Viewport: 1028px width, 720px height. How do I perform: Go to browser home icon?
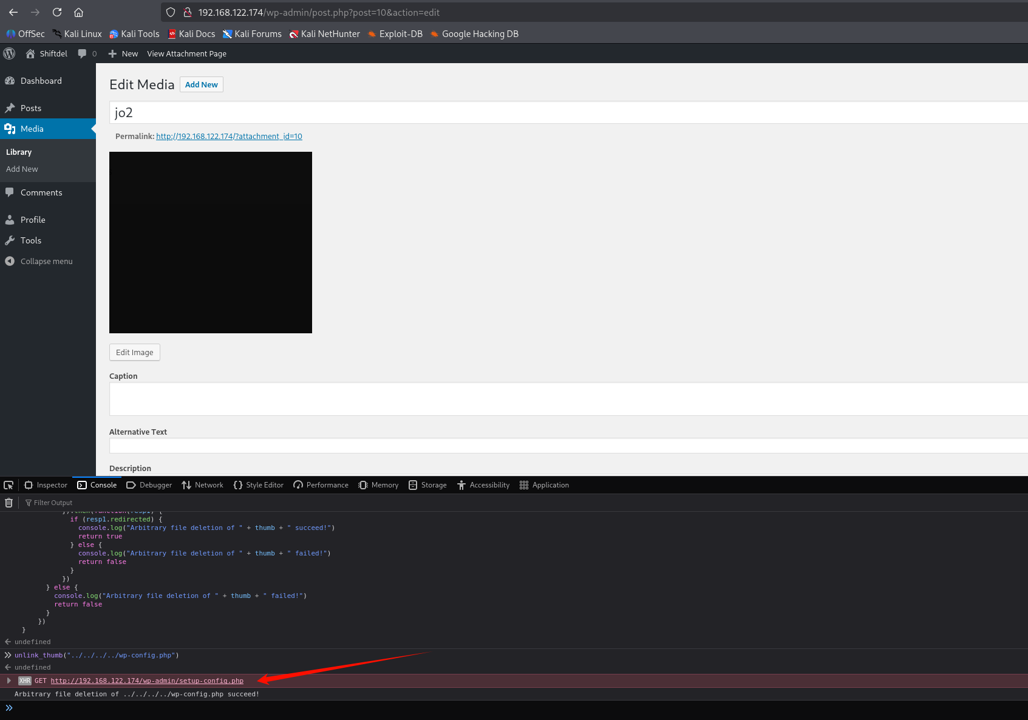point(78,12)
